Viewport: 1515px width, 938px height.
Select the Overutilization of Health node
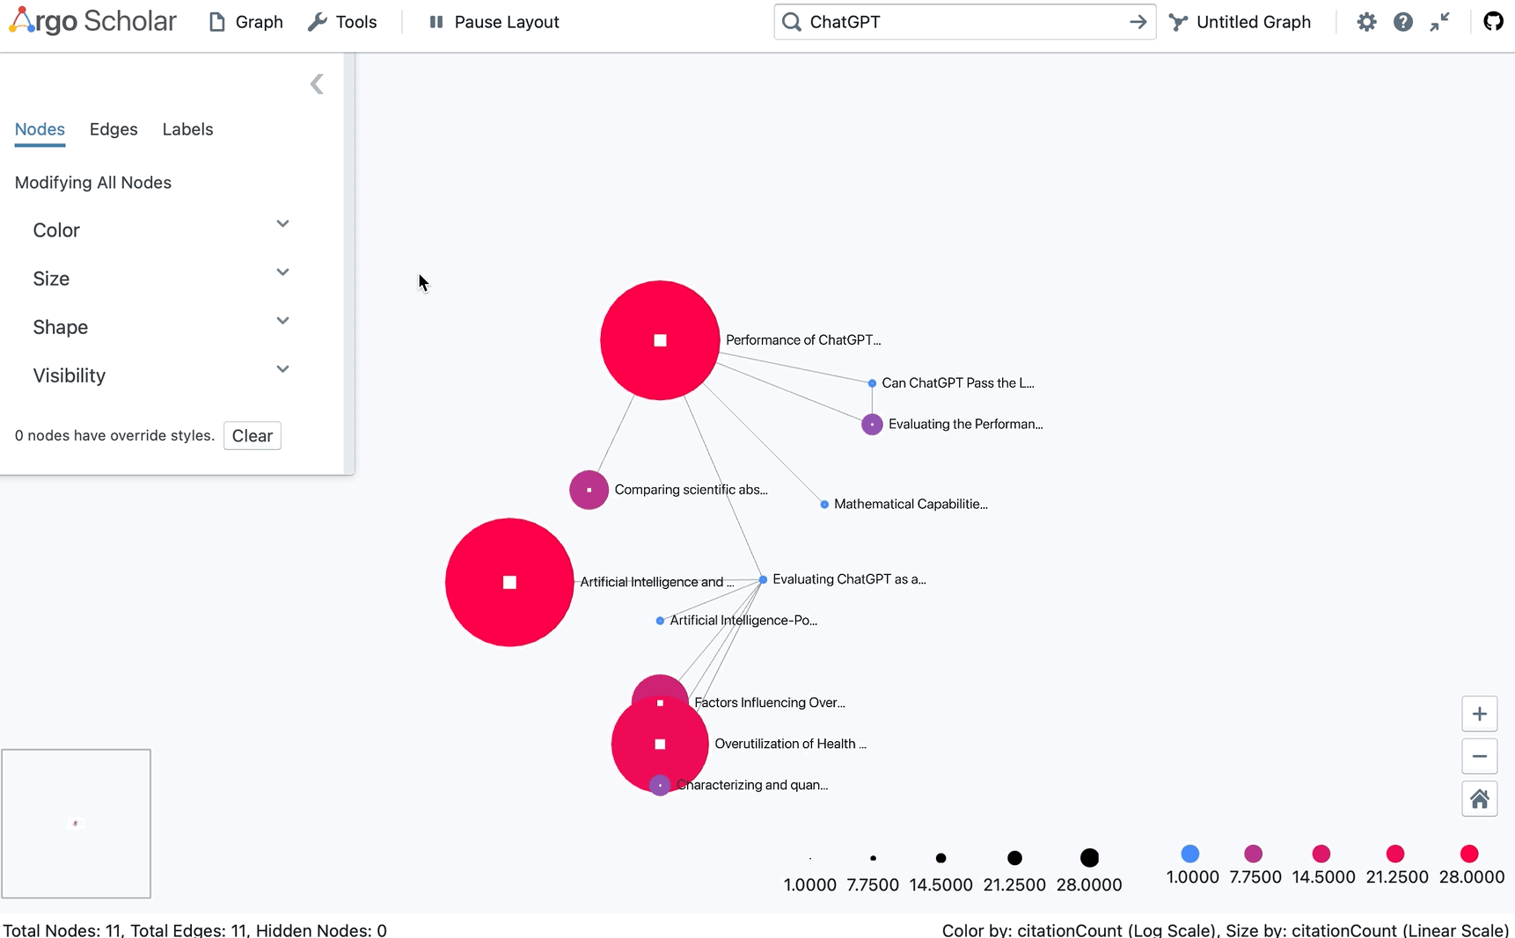660,744
